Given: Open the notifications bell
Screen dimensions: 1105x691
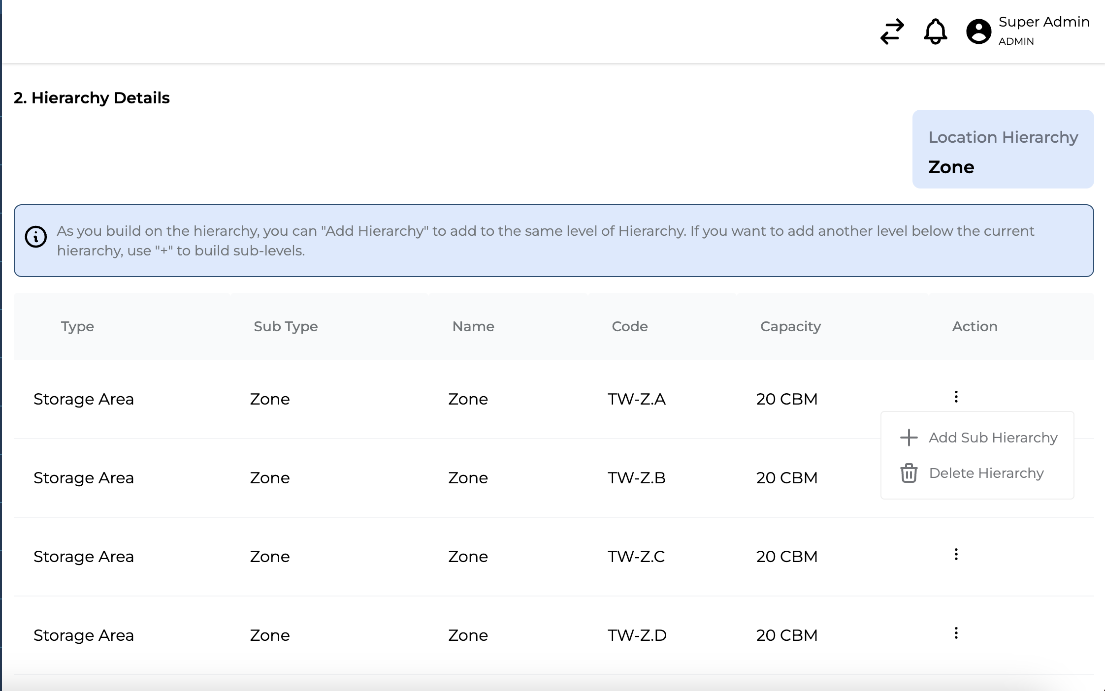Looking at the screenshot, I should (935, 32).
